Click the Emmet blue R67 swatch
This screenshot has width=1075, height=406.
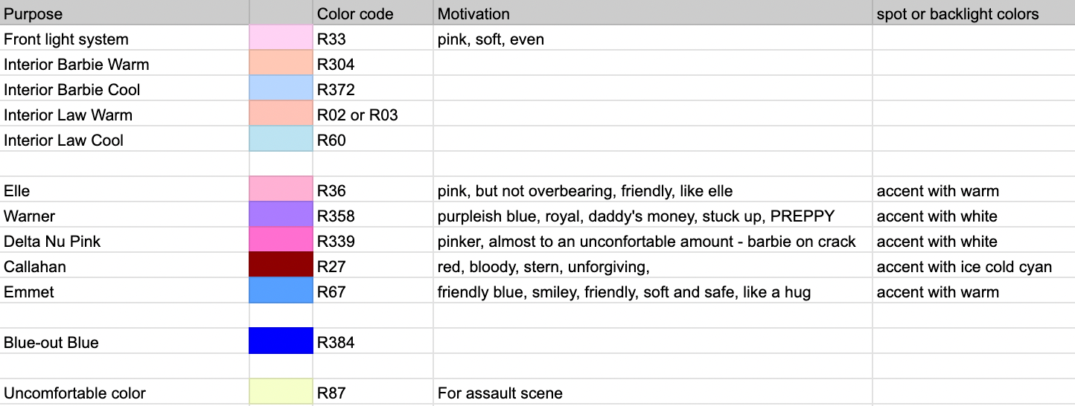pos(281,291)
